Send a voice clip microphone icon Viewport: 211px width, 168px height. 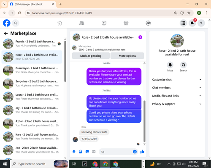click(74, 152)
